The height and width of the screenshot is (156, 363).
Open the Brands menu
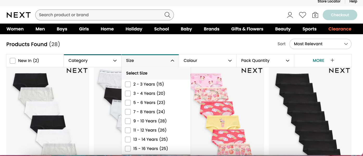(x=211, y=29)
